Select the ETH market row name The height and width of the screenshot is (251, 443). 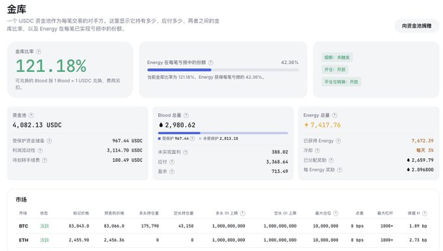point(23,240)
